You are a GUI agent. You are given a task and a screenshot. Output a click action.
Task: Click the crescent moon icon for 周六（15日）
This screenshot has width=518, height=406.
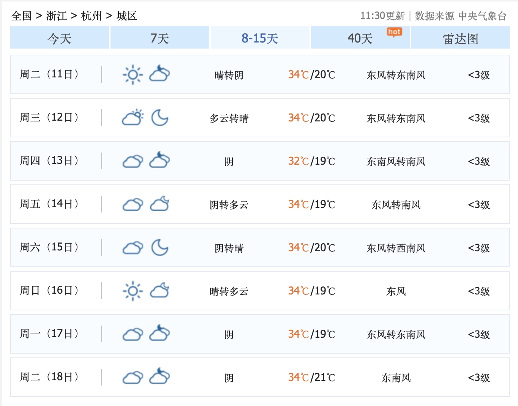(160, 248)
